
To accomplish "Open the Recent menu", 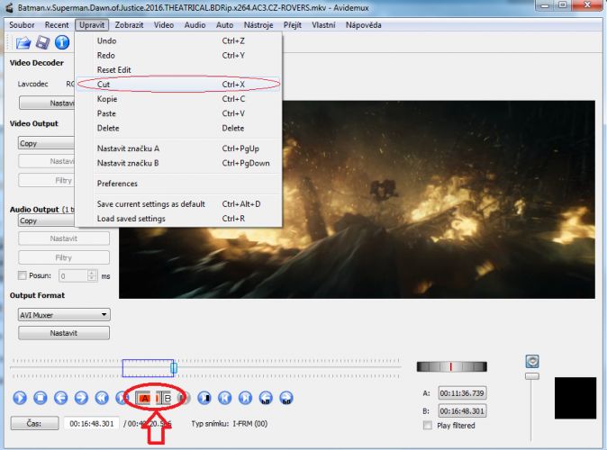I will 57,25.
